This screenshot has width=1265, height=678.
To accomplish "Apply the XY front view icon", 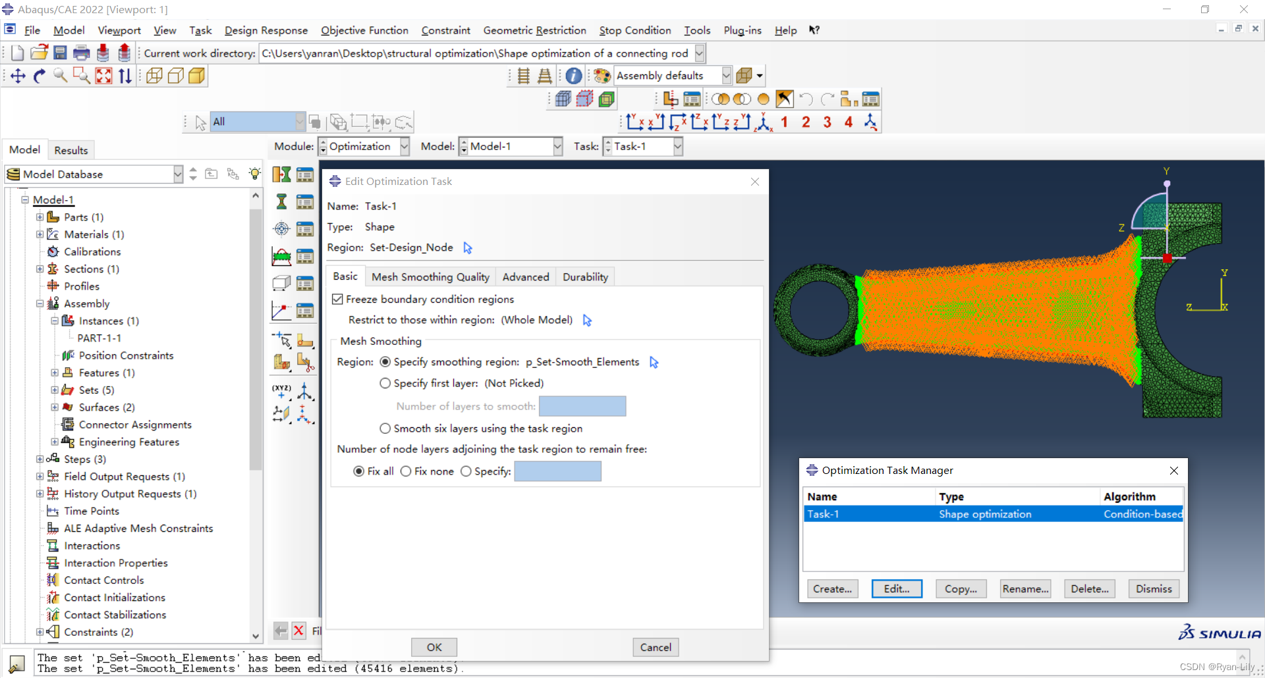I will [x=635, y=122].
